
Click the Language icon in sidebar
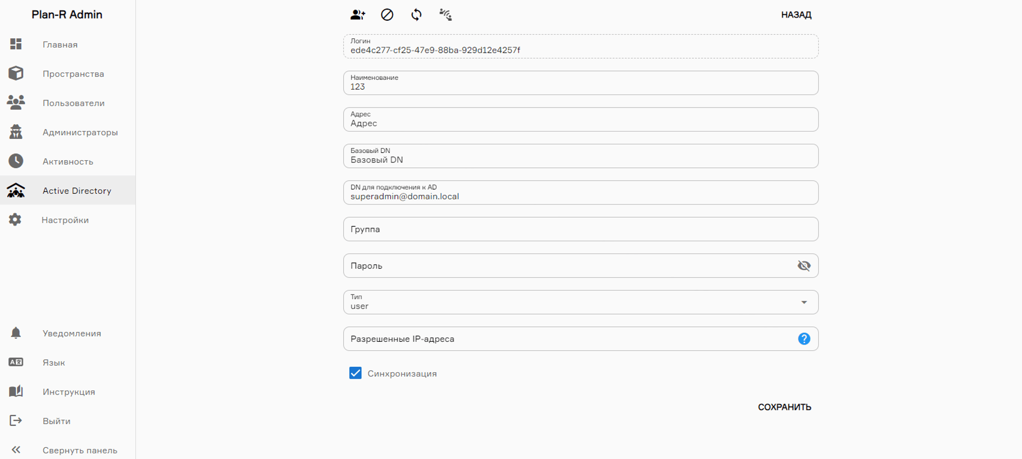tap(16, 363)
